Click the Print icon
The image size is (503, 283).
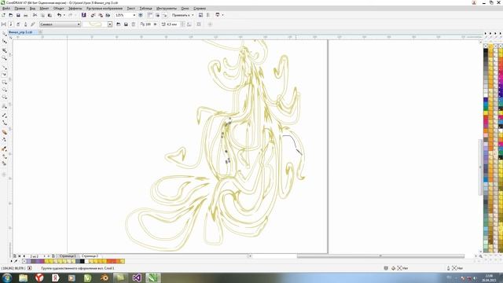pos(26,15)
